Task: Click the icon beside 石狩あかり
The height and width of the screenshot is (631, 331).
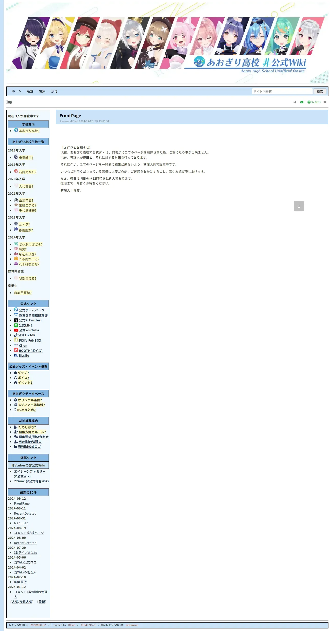Action: (x=16, y=171)
